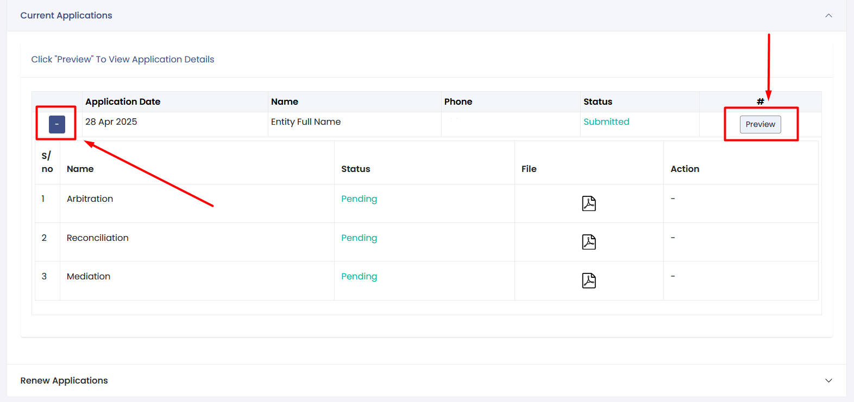
Task: Collapse the application row with minus button
Action: pos(57,124)
